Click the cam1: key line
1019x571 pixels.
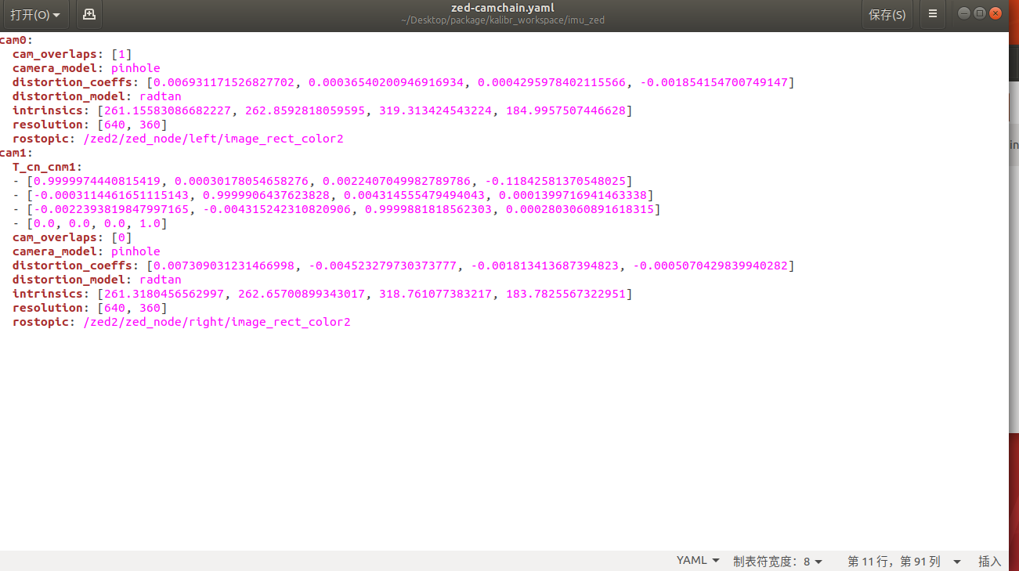click(x=16, y=153)
